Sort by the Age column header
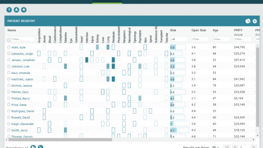 pos(215,30)
